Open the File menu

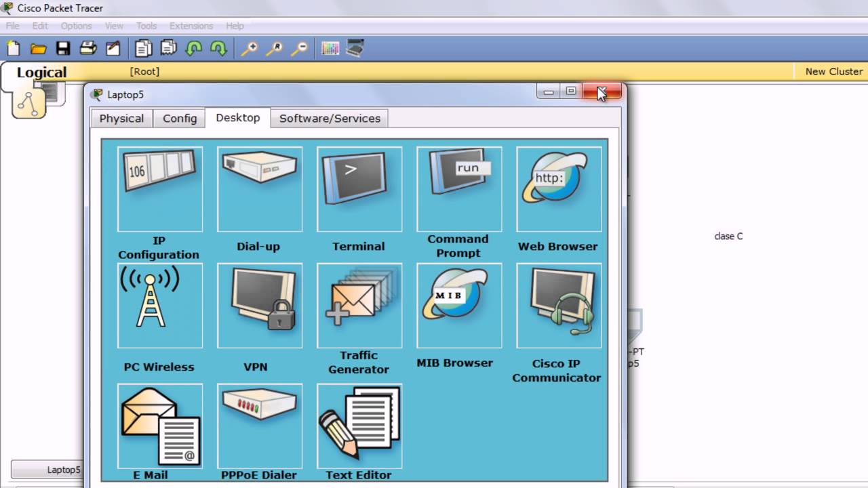click(13, 26)
